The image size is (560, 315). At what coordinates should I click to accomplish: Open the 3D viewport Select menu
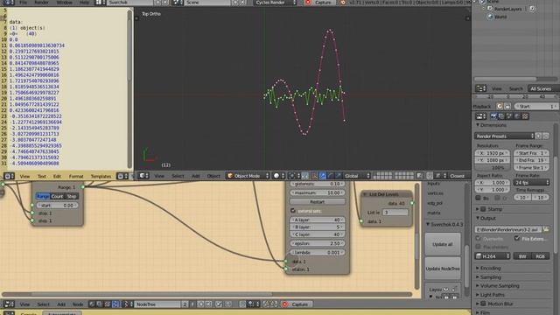click(178, 176)
